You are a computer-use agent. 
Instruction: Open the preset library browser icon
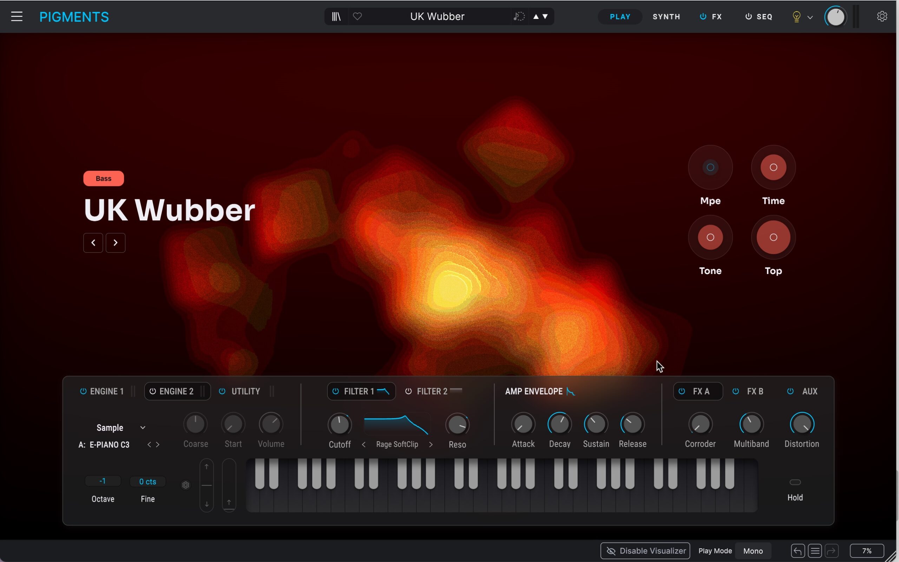(336, 16)
